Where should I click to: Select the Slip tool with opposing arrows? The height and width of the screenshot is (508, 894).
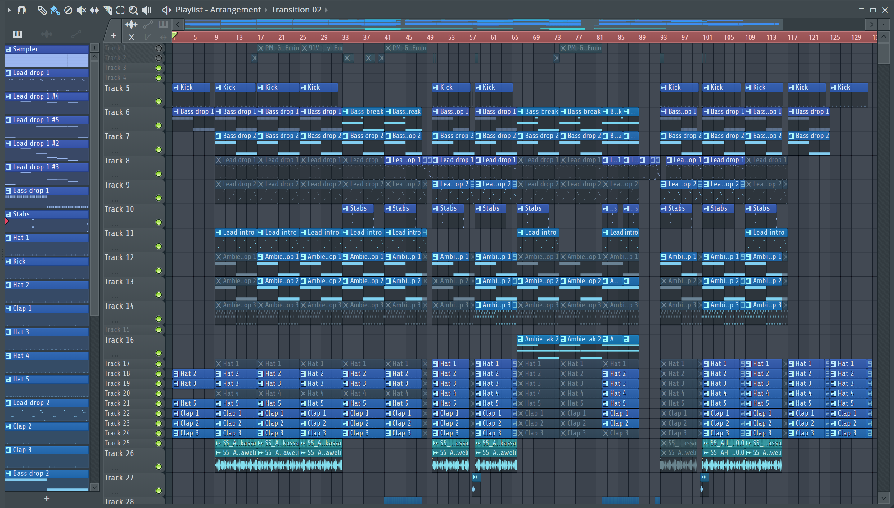(94, 10)
